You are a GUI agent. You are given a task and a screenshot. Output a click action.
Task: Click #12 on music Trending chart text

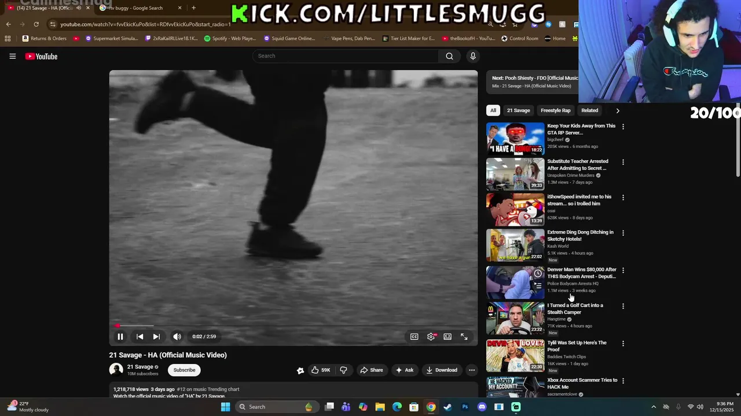[x=208, y=389]
